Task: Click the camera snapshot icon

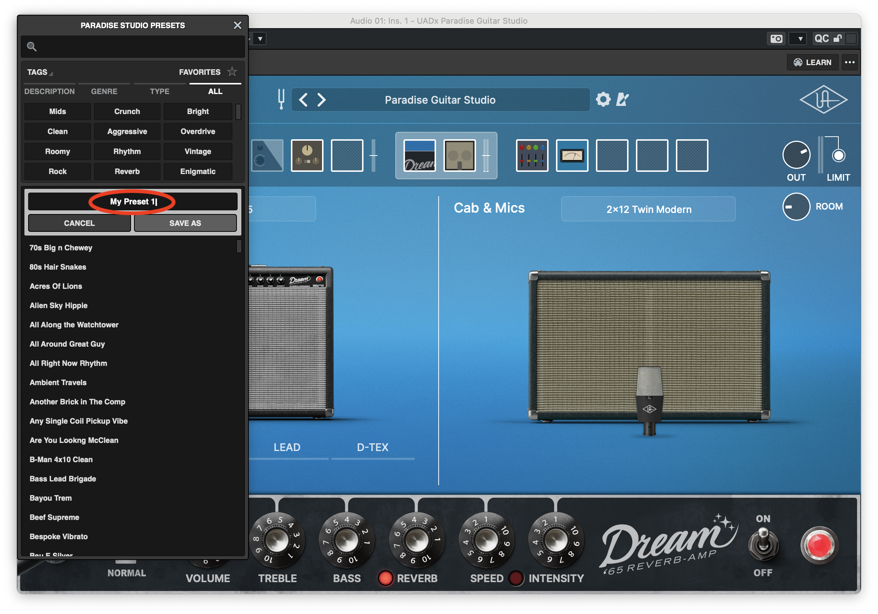Action: click(x=776, y=39)
